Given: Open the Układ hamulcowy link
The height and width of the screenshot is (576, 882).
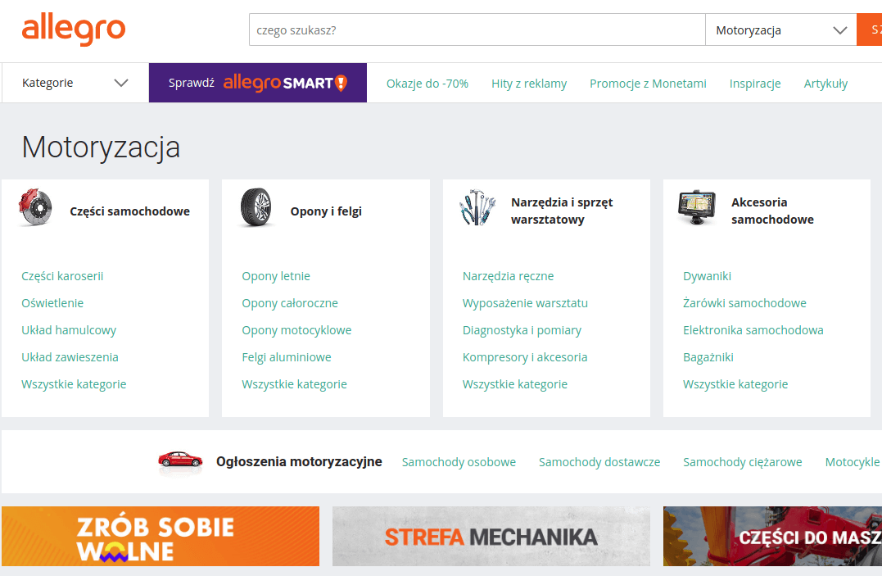Looking at the screenshot, I should pos(69,330).
